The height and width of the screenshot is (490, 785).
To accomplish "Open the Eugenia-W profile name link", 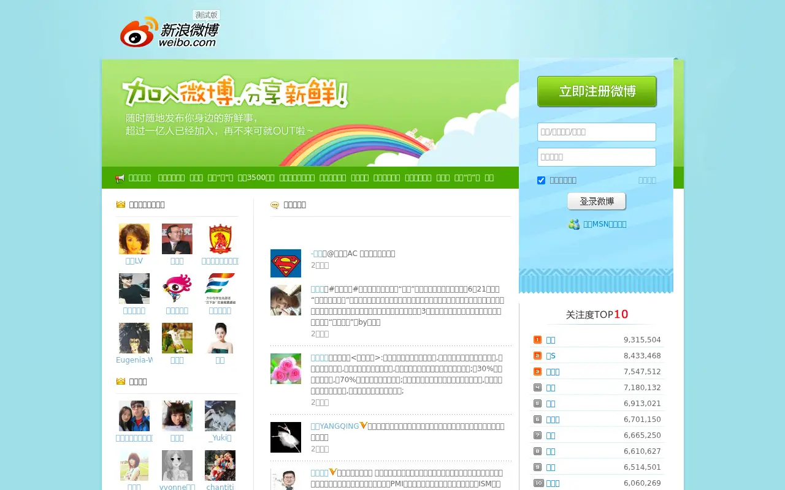I will coord(134,360).
